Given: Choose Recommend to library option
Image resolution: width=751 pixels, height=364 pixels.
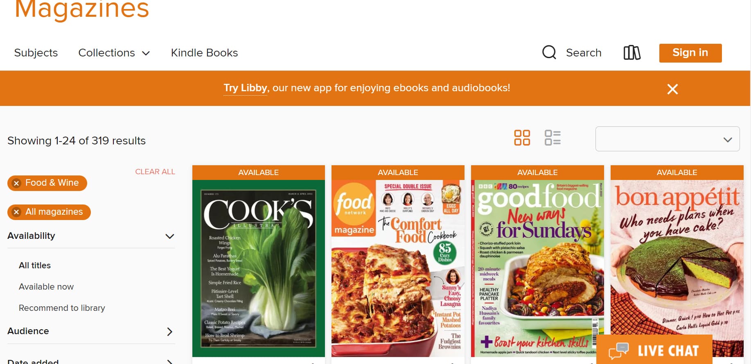Looking at the screenshot, I should (x=62, y=308).
